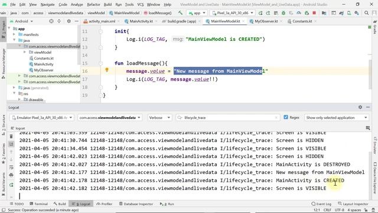Viewport: 378px width, 213px height.
Task: Click Select Opened File target icon
Action: [51, 21]
